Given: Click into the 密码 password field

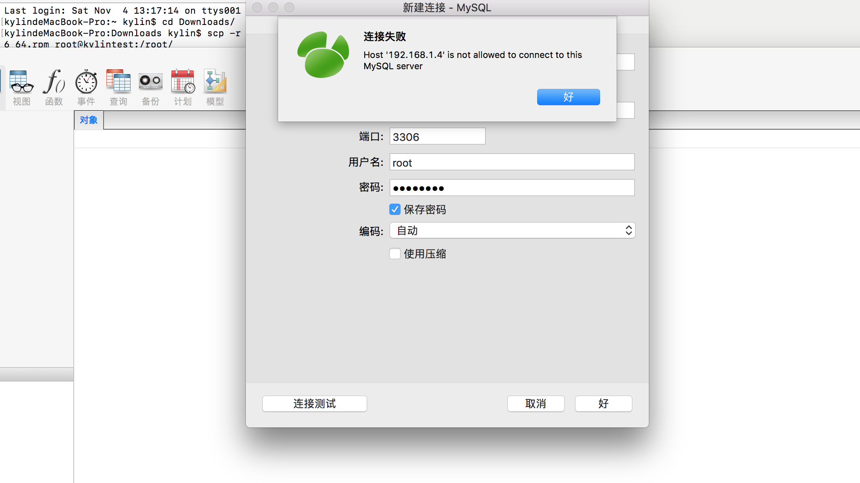Looking at the screenshot, I should point(512,188).
